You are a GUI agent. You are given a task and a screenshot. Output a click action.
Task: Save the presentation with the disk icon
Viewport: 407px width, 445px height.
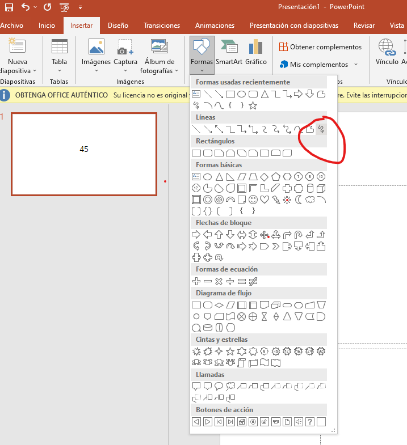click(x=9, y=7)
